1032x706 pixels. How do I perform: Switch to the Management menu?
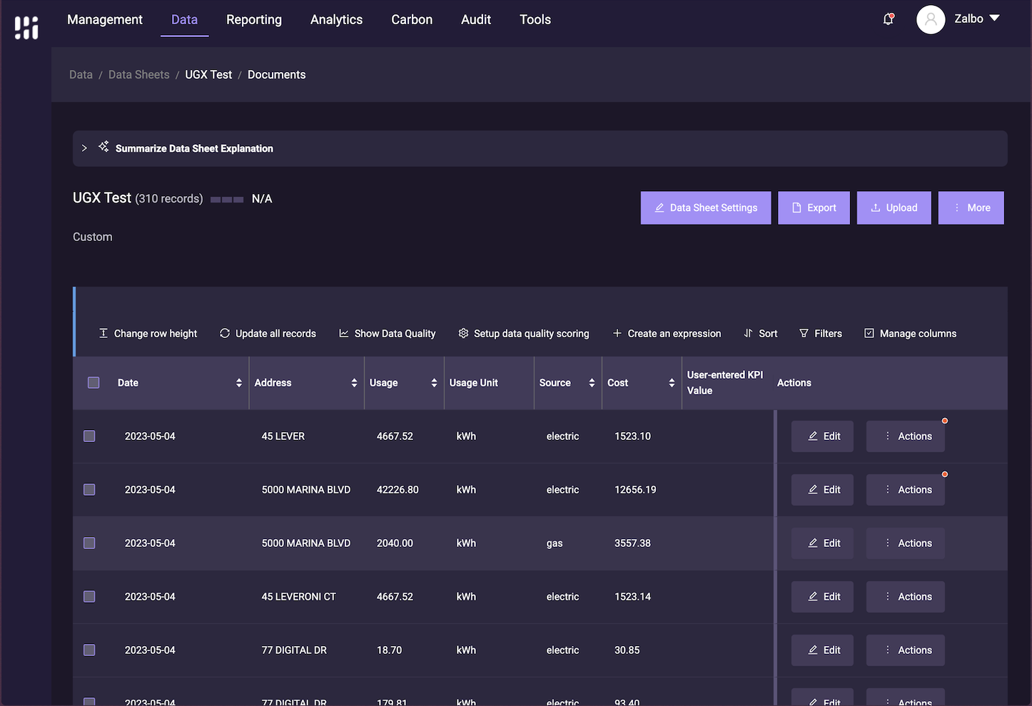tap(105, 19)
